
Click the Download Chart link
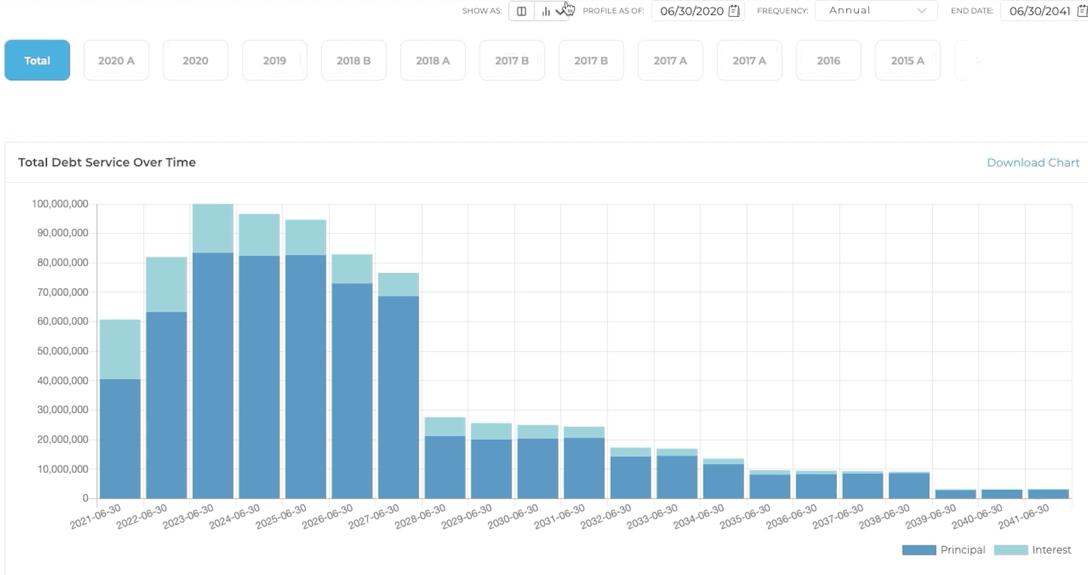[x=1033, y=162]
